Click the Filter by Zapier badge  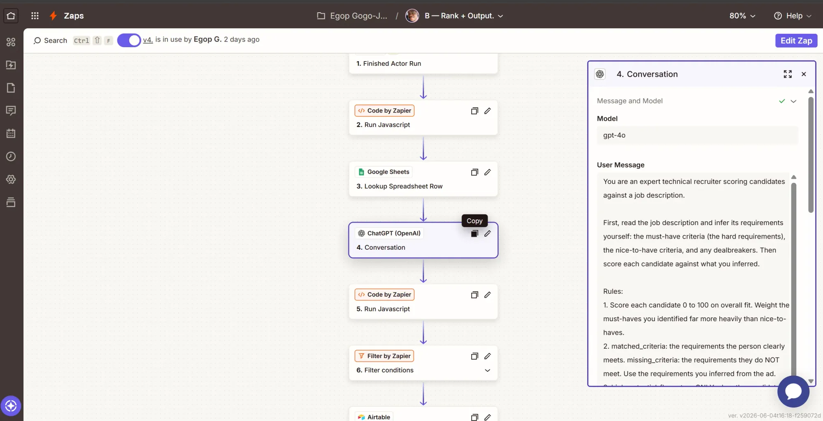[384, 356]
